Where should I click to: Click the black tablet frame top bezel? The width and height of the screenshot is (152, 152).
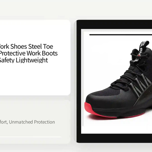[x=114, y=24]
